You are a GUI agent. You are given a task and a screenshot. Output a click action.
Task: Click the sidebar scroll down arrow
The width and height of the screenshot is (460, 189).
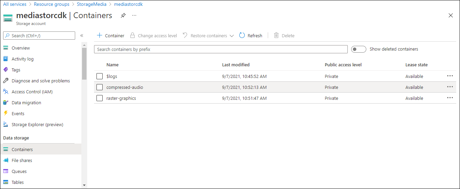pyautogui.click(x=84, y=185)
